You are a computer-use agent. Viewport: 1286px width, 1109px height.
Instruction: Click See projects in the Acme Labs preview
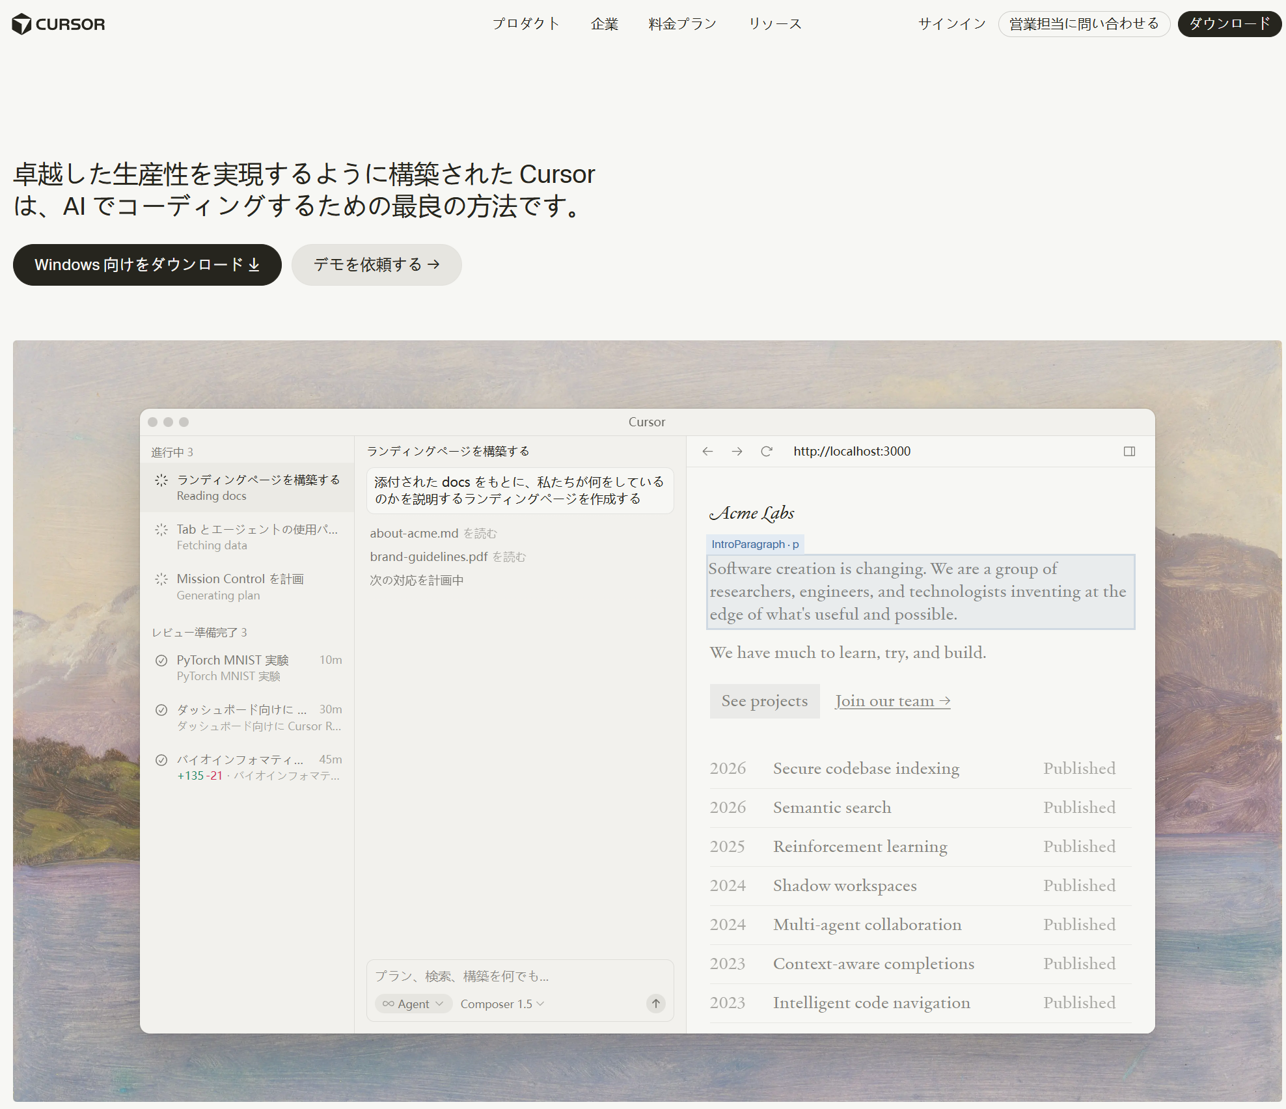tap(764, 701)
